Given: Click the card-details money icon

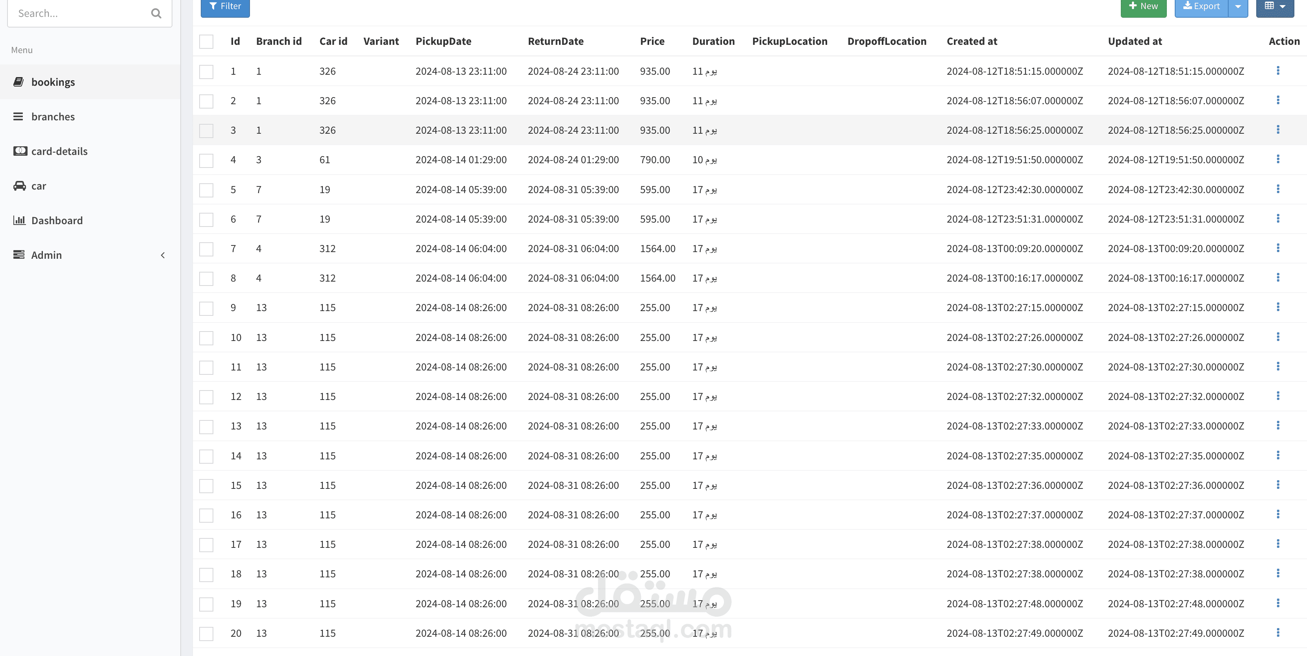Looking at the screenshot, I should coord(20,151).
